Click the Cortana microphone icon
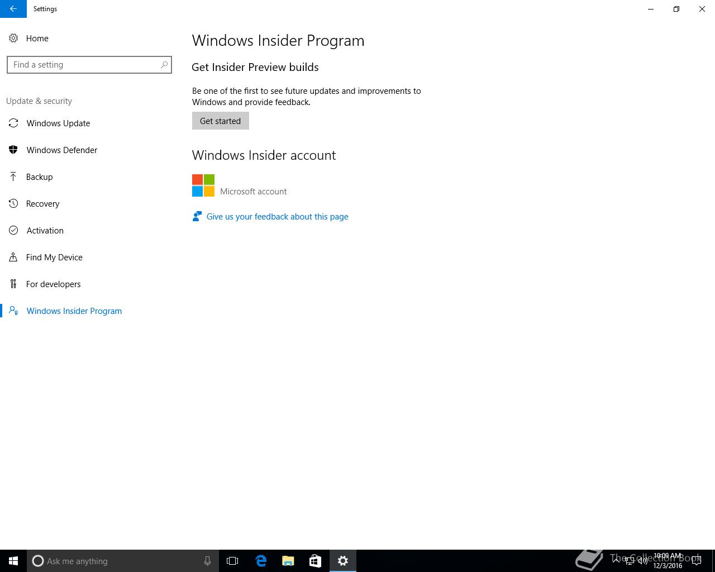The width and height of the screenshot is (715, 572). click(x=207, y=561)
